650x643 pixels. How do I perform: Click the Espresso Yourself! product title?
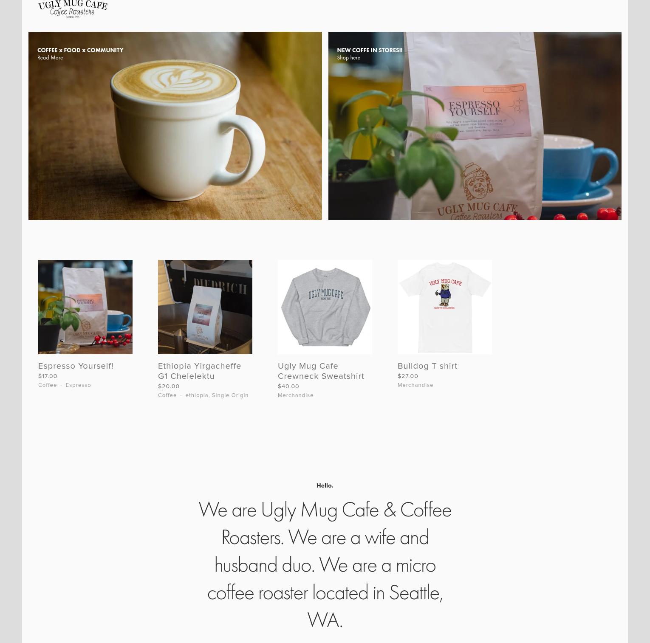pyautogui.click(x=76, y=366)
